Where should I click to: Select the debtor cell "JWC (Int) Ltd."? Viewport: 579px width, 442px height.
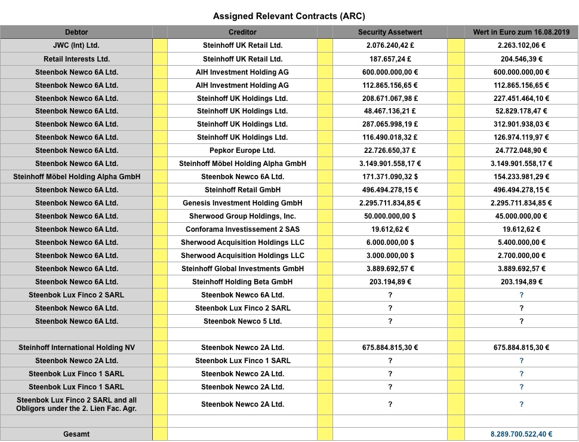(76, 45)
